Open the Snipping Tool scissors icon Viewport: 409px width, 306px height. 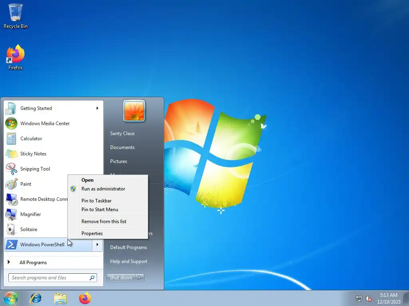click(11, 169)
